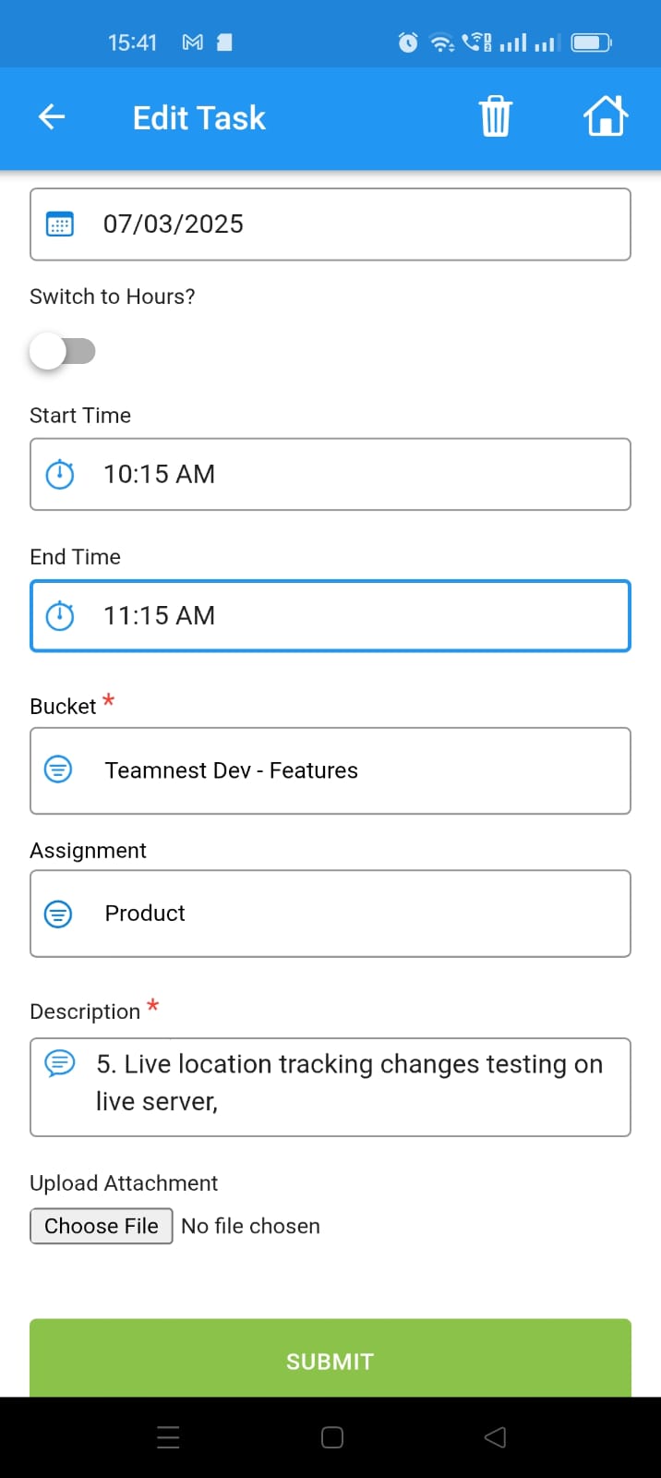The image size is (661, 1478).
Task: Open date picker showing 07/03/2025
Action: [x=351, y=224]
